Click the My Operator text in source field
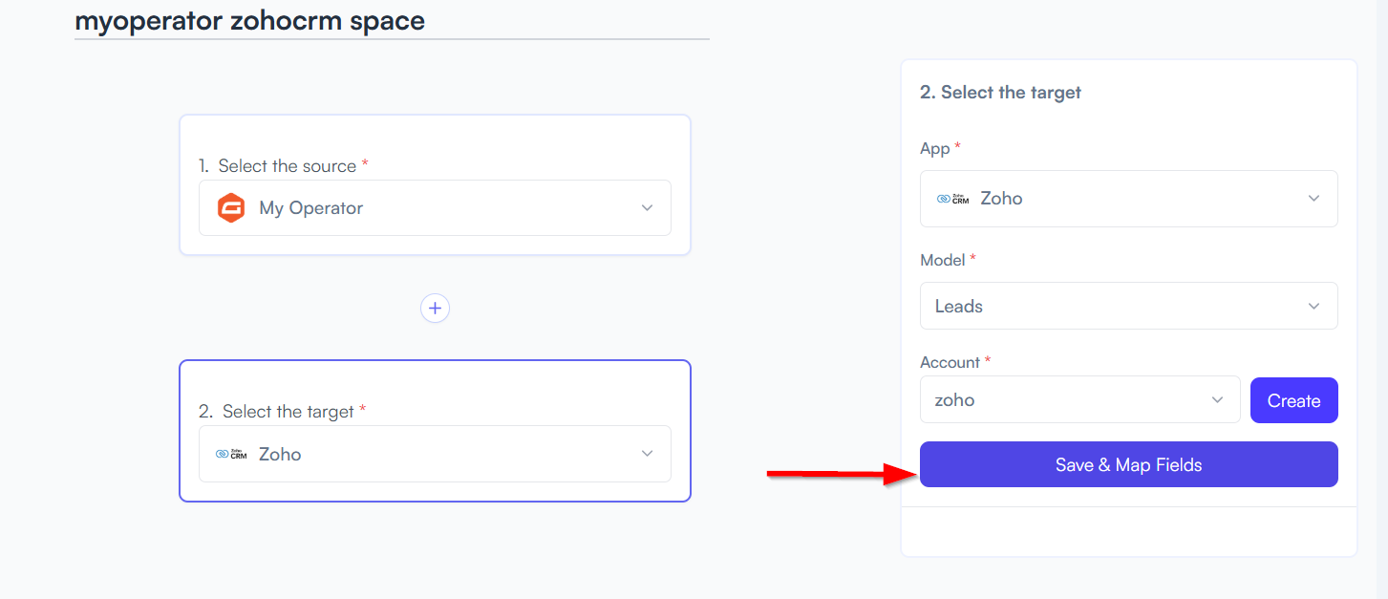 click(x=311, y=208)
